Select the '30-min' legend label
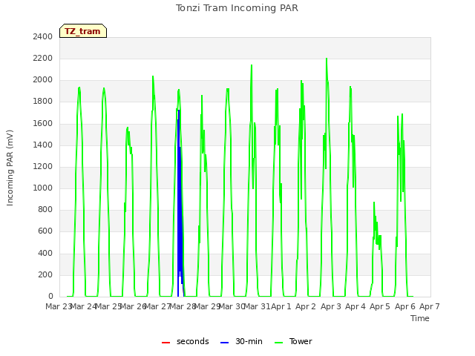 point(249,341)
